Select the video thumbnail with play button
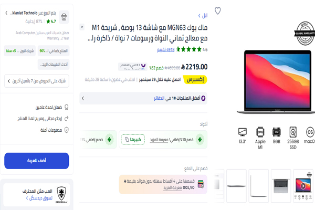This screenshot has width=315, height=210. pyautogui.click(x=303, y=185)
